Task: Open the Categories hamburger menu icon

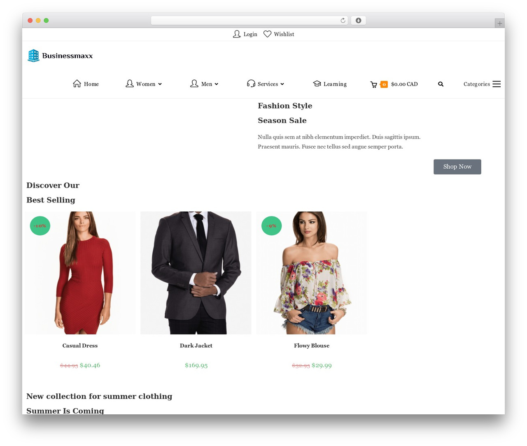Action: pyautogui.click(x=497, y=84)
